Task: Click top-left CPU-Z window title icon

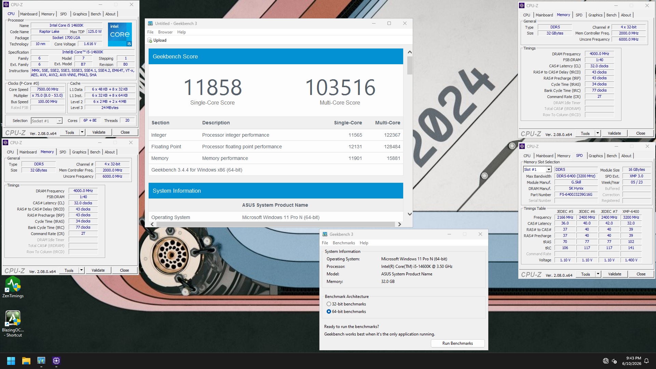Action: (6, 4)
